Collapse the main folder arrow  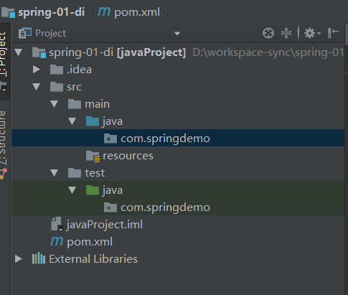click(55, 104)
